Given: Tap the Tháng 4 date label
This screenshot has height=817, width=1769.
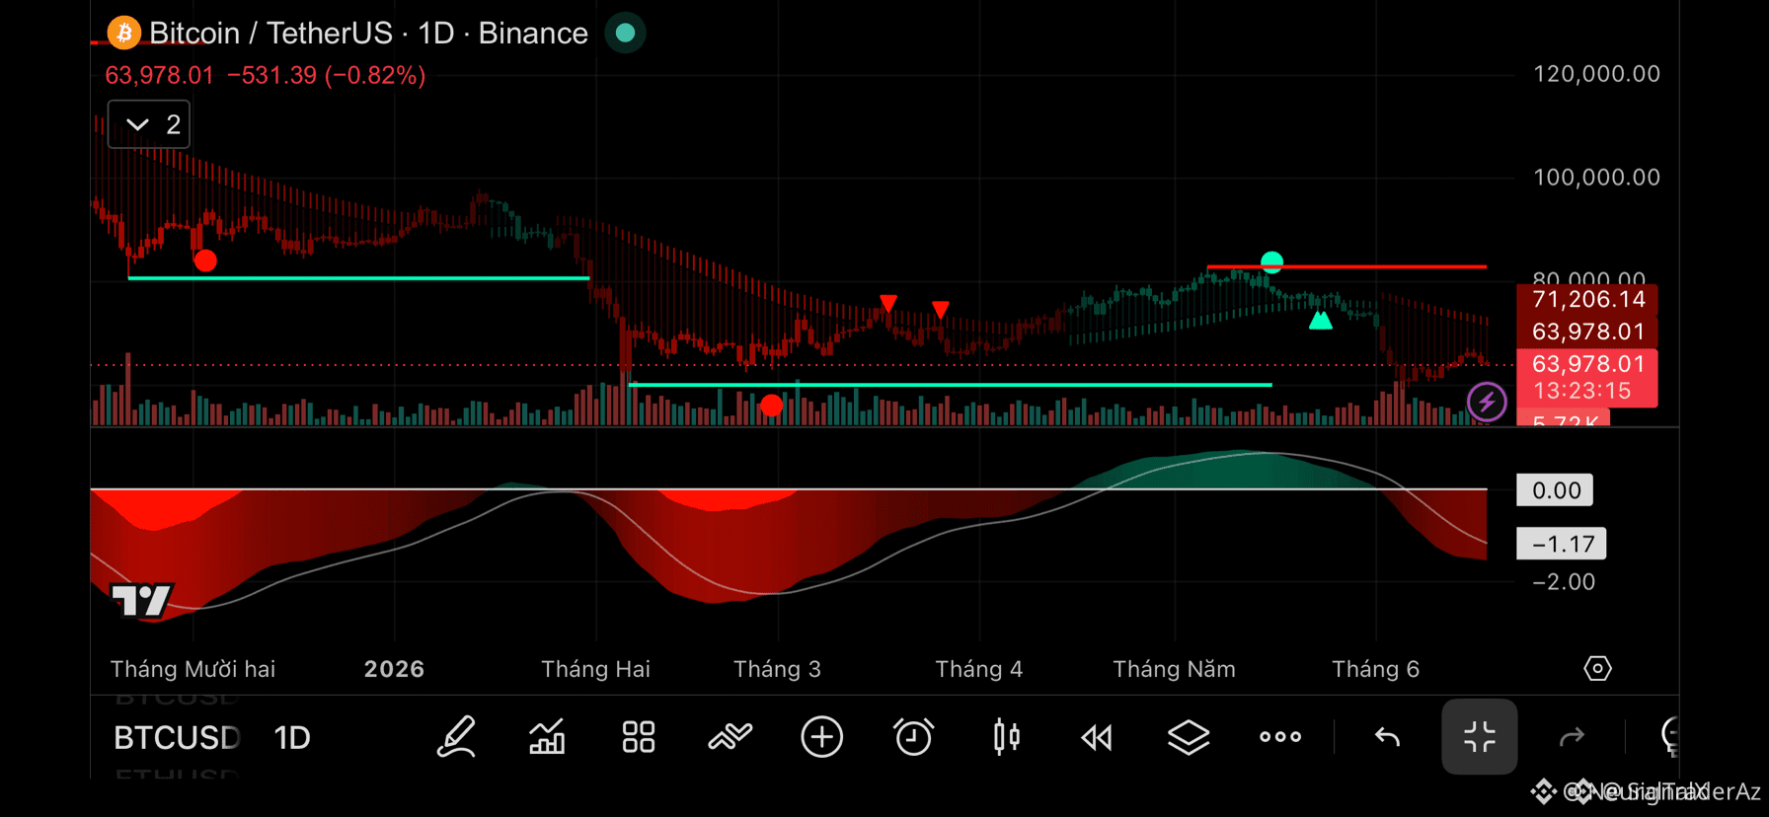Looking at the screenshot, I should tap(978, 669).
